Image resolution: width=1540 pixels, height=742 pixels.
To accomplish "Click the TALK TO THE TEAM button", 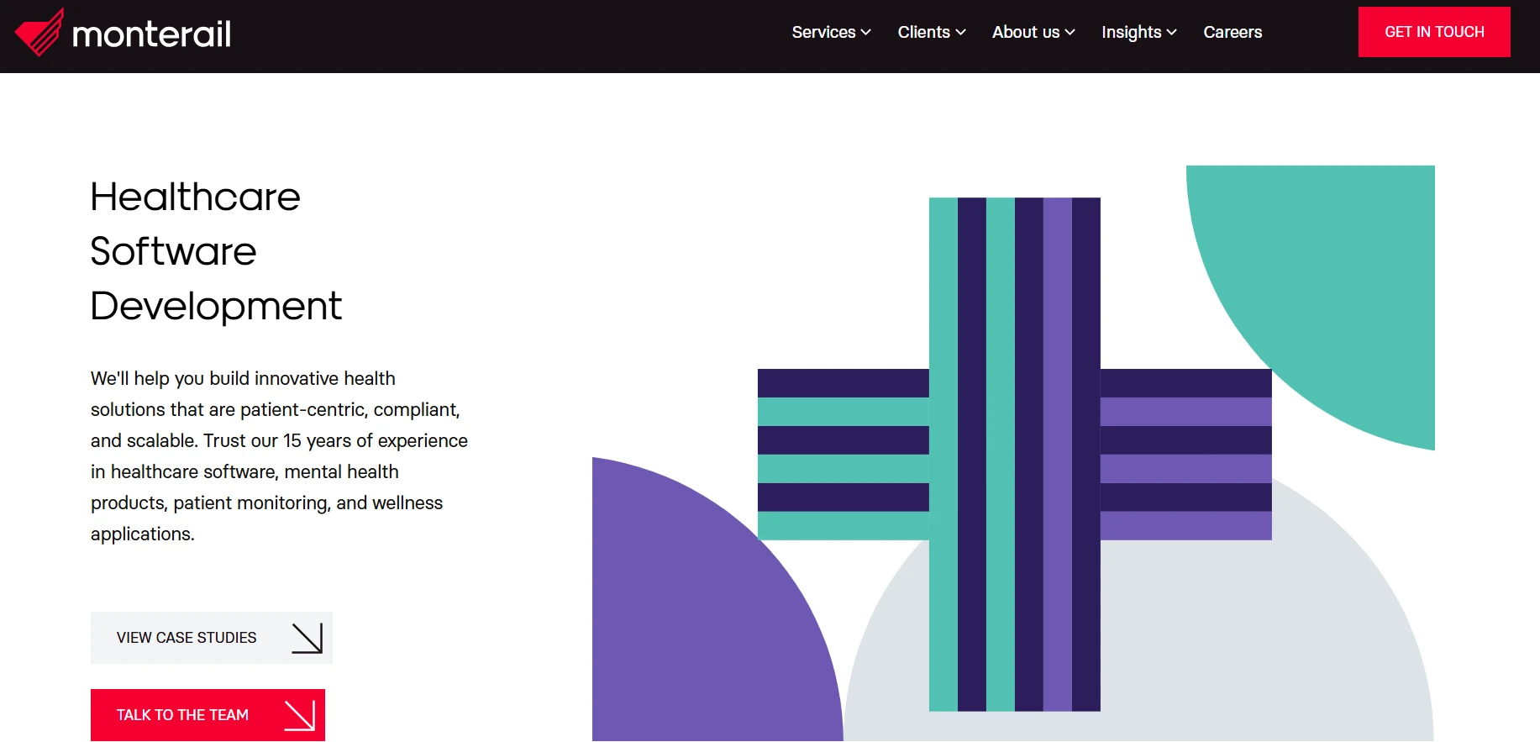I will click(x=208, y=715).
